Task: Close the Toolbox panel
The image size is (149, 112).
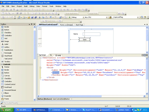Action: (34, 24)
